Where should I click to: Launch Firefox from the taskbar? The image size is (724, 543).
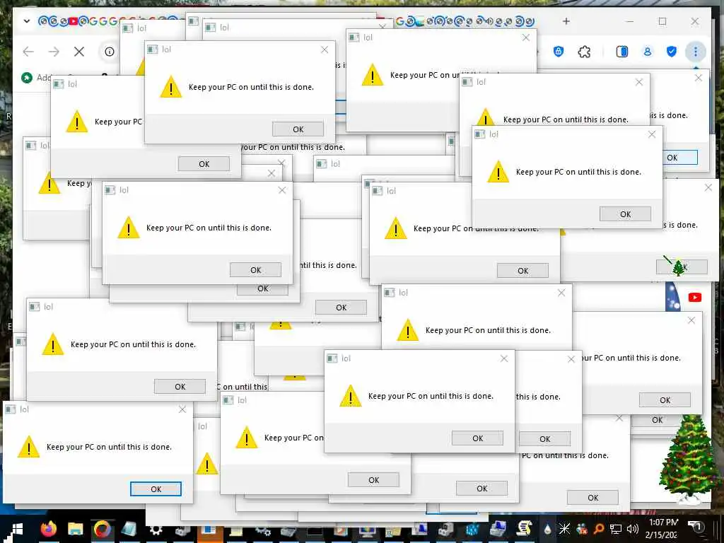49,529
